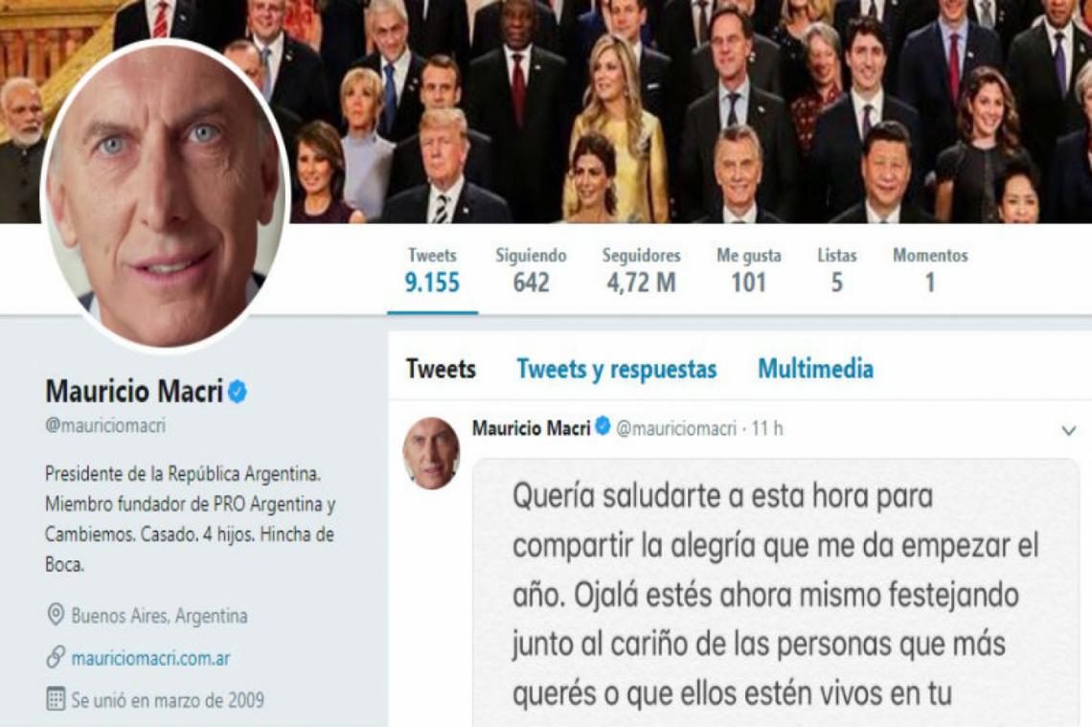Open Me gusta likes count

[x=749, y=270]
